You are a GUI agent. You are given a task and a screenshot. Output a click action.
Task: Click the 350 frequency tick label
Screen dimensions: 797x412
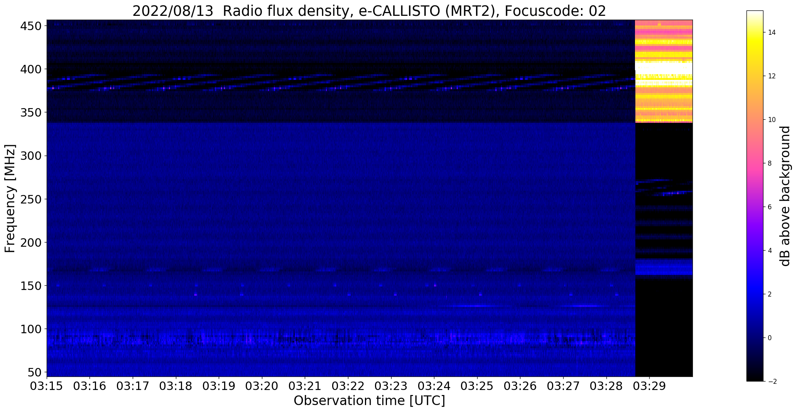click(31, 113)
